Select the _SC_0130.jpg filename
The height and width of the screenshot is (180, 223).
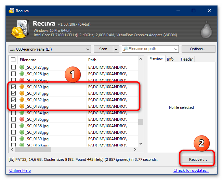37,87
